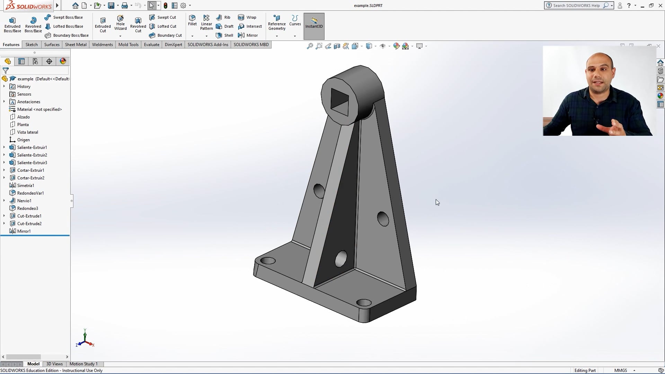
Task: Select the Extruded Boss/Base tool
Action: 12,24
